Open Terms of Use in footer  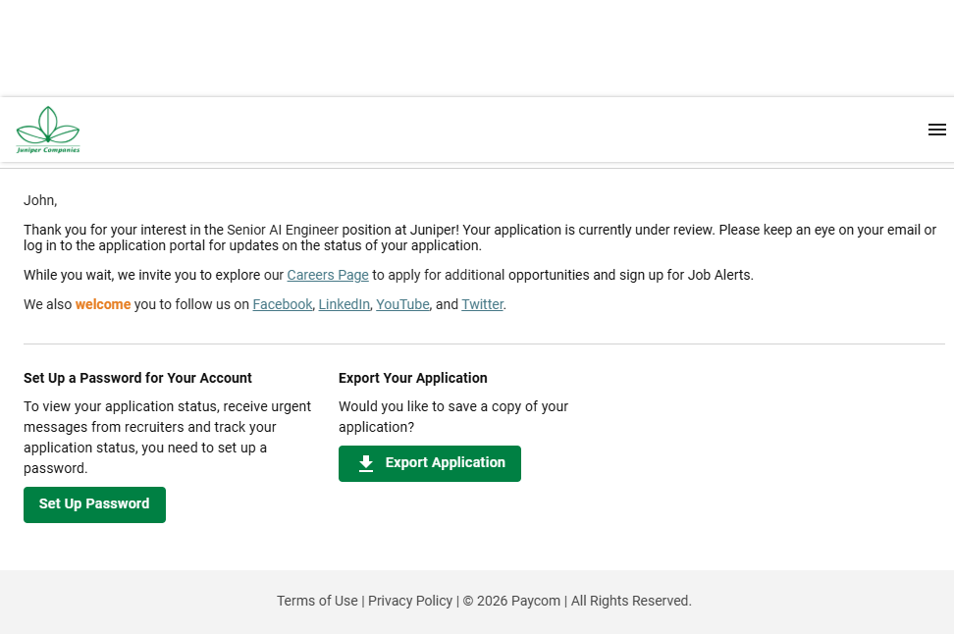tap(317, 601)
